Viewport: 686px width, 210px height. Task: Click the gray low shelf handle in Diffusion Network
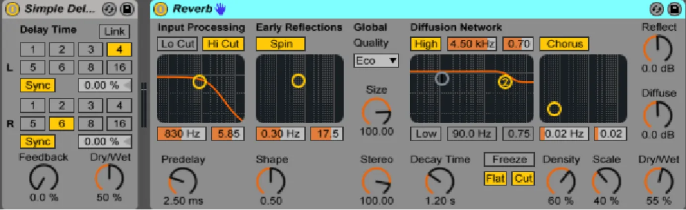pos(442,78)
